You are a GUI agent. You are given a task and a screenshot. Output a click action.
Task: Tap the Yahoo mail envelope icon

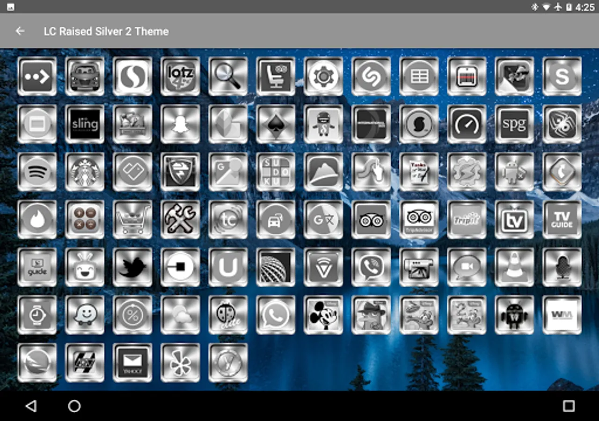click(132, 363)
